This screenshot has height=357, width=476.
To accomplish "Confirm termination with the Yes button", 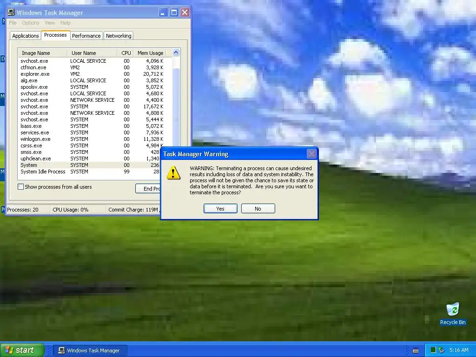I will click(x=220, y=209).
